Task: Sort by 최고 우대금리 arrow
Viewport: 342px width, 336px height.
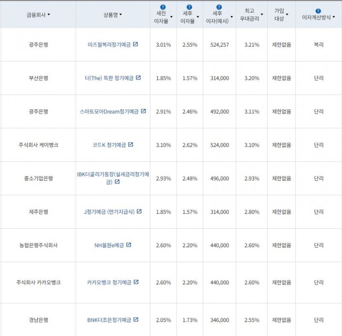Action: (262, 15)
